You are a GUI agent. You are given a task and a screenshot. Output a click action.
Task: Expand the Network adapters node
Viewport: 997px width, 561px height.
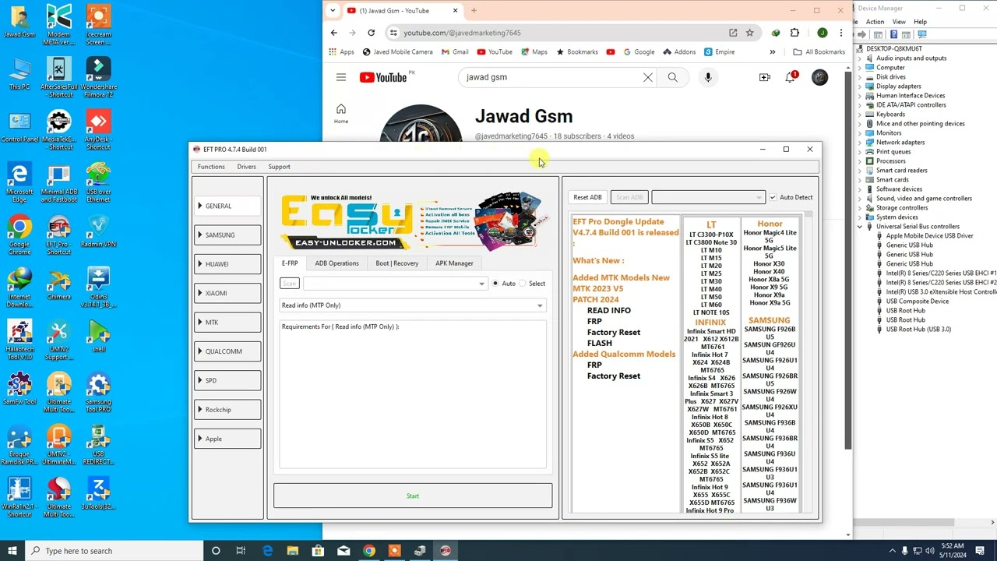pos(860,143)
